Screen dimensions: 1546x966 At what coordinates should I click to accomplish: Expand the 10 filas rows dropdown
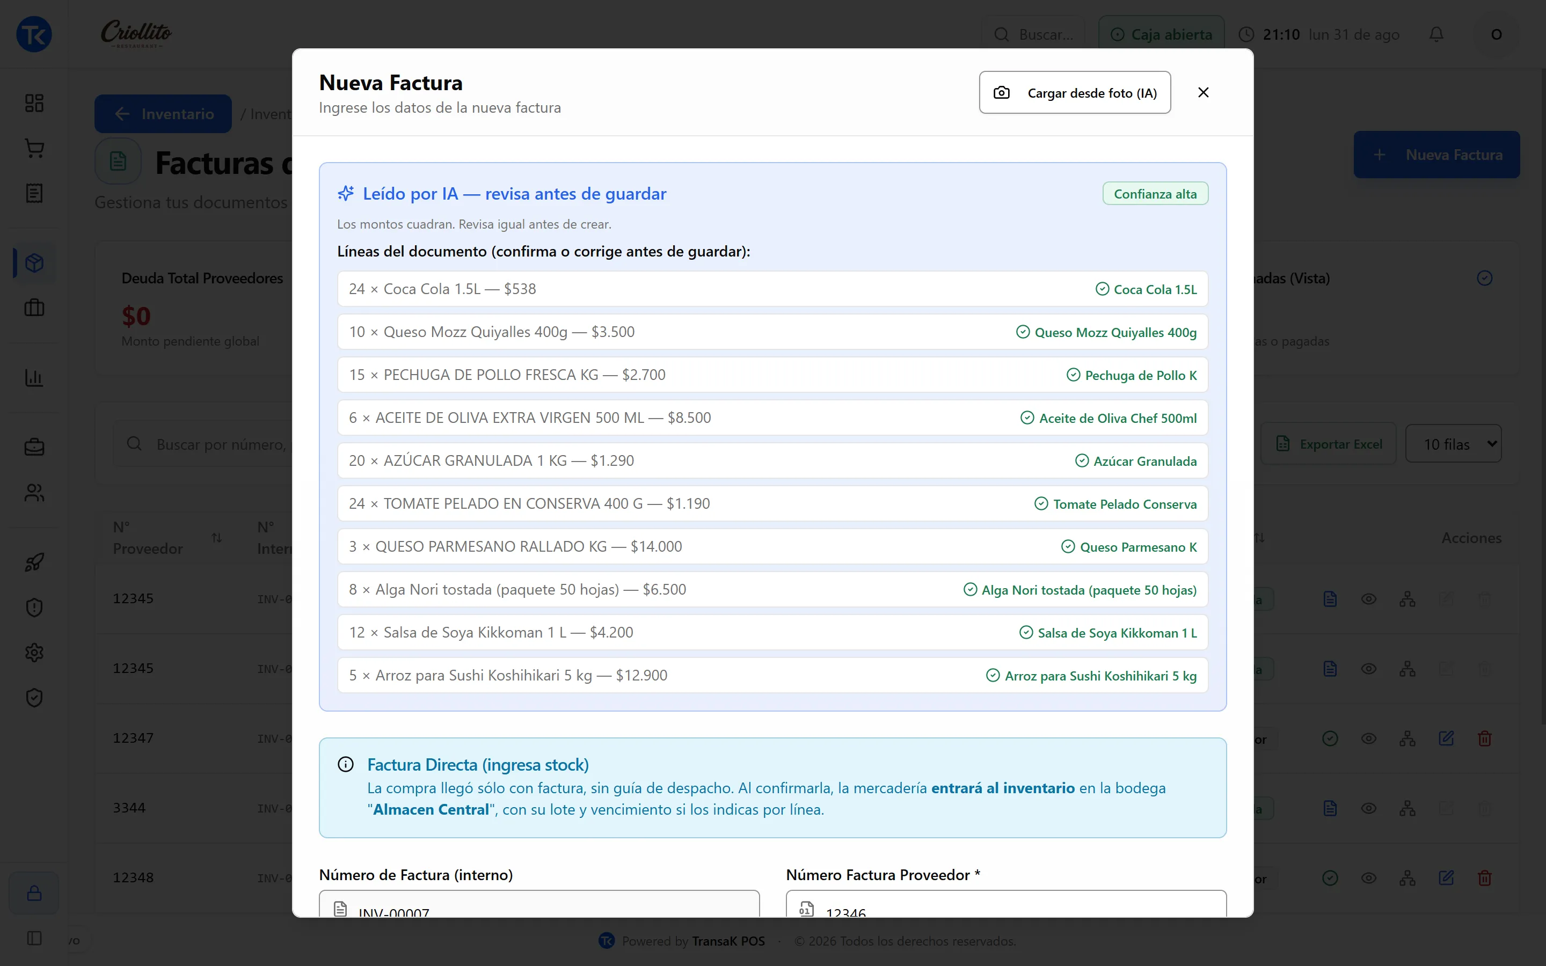coord(1453,443)
